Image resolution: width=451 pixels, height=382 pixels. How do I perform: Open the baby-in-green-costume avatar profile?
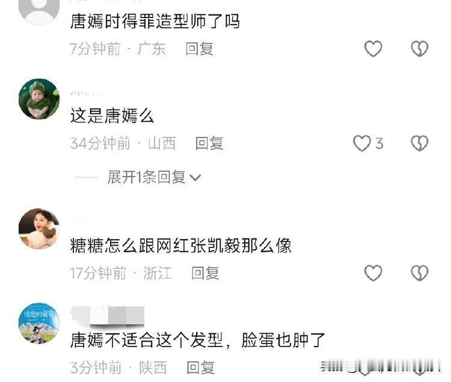point(39,99)
